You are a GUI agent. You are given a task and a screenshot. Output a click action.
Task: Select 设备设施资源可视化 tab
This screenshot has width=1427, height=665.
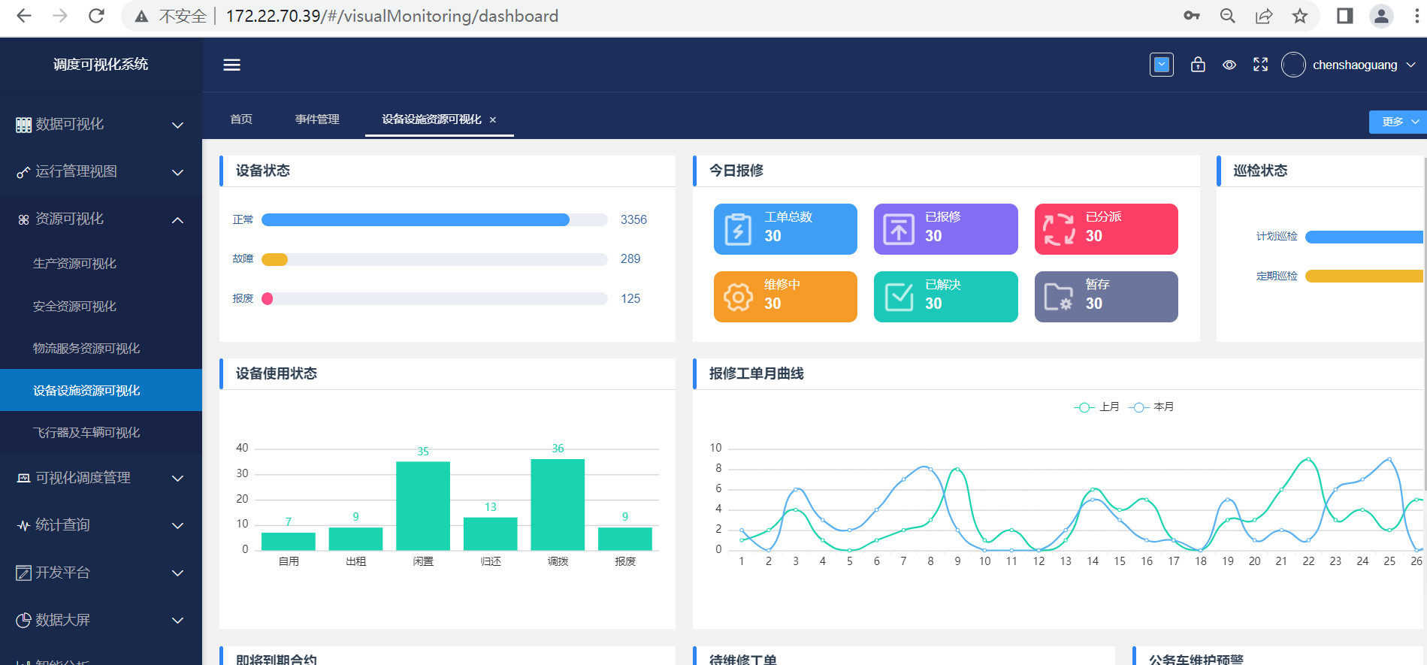click(x=431, y=119)
